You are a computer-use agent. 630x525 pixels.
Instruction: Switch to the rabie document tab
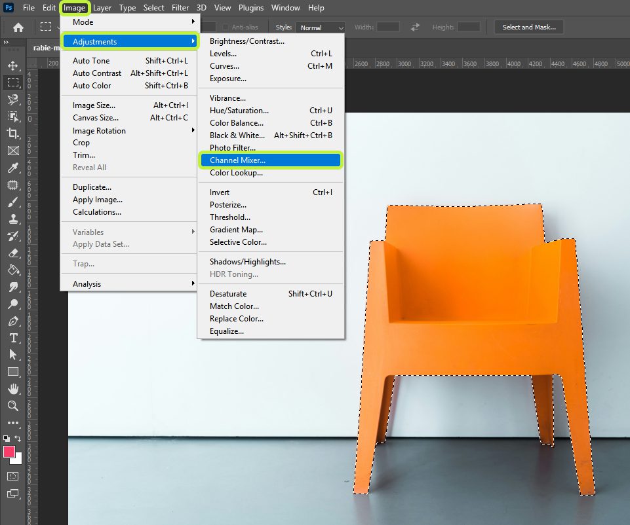pyautogui.click(x=46, y=48)
